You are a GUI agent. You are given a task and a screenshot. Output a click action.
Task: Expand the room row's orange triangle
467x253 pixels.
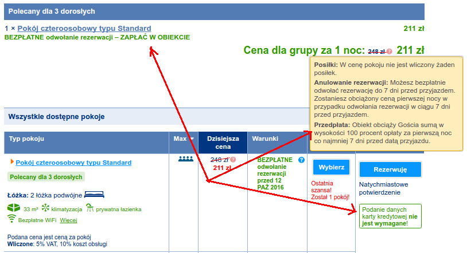point(12,161)
